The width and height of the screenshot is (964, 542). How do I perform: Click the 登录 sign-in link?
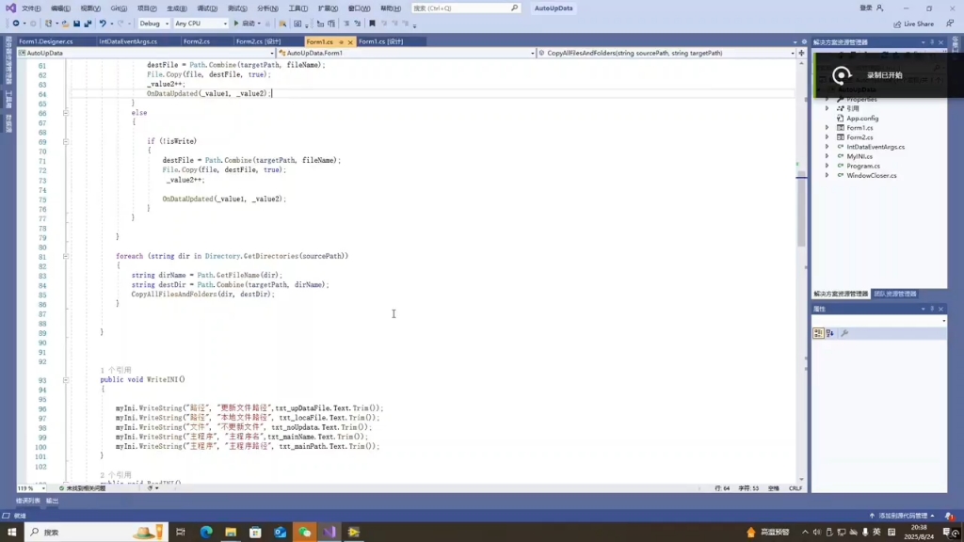[x=866, y=8]
